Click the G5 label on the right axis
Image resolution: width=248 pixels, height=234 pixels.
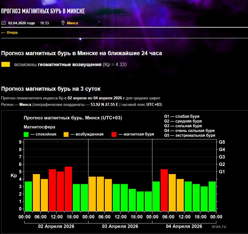coord(222,142)
